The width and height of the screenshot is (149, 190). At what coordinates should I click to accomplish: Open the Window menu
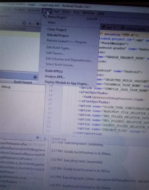coord(88,13)
